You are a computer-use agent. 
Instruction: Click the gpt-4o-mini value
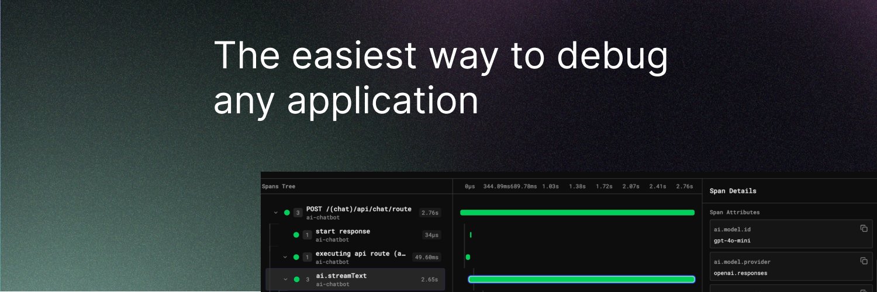click(732, 240)
